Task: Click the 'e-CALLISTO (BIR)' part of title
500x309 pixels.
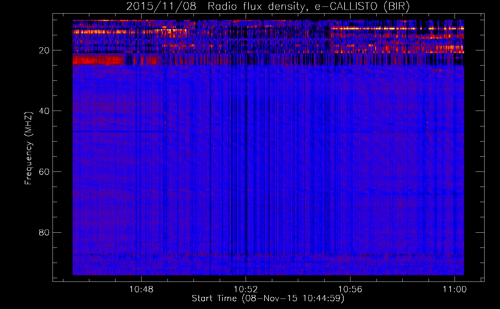Action: click(x=362, y=6)
